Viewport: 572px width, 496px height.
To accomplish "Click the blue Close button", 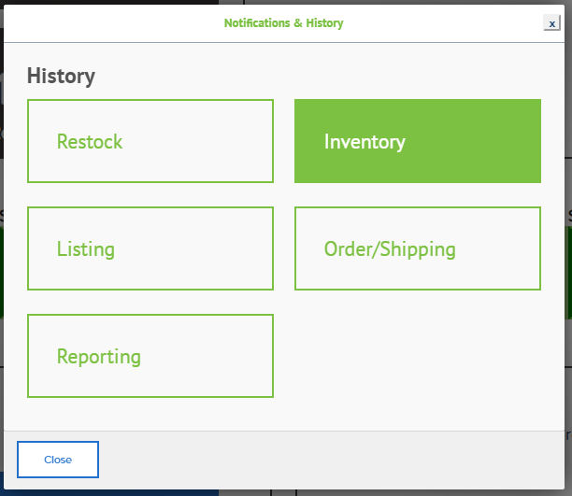I will pos(58,460).
